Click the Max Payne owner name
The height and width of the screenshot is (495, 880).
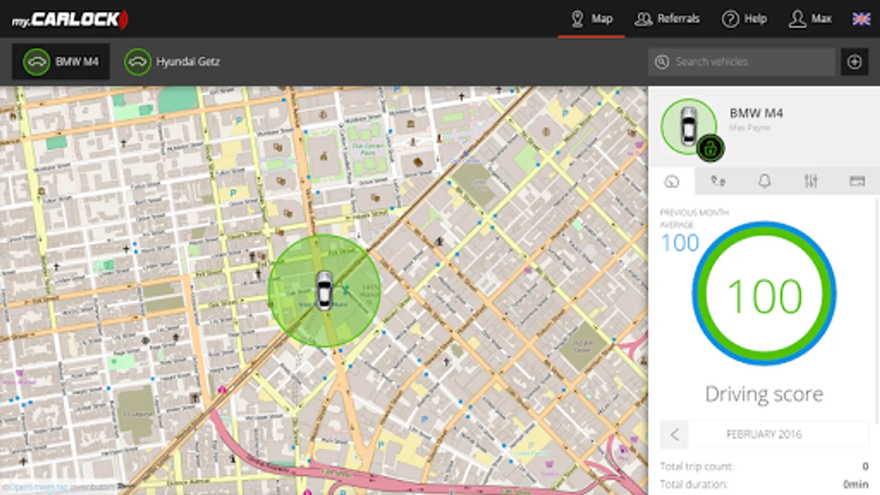[750, 128]
